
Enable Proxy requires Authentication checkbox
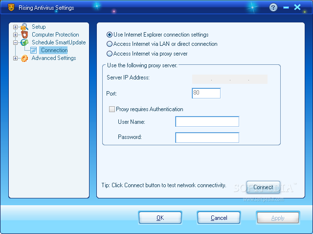(112, 109)
